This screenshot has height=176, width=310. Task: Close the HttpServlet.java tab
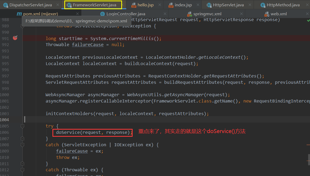pos(250,5)
